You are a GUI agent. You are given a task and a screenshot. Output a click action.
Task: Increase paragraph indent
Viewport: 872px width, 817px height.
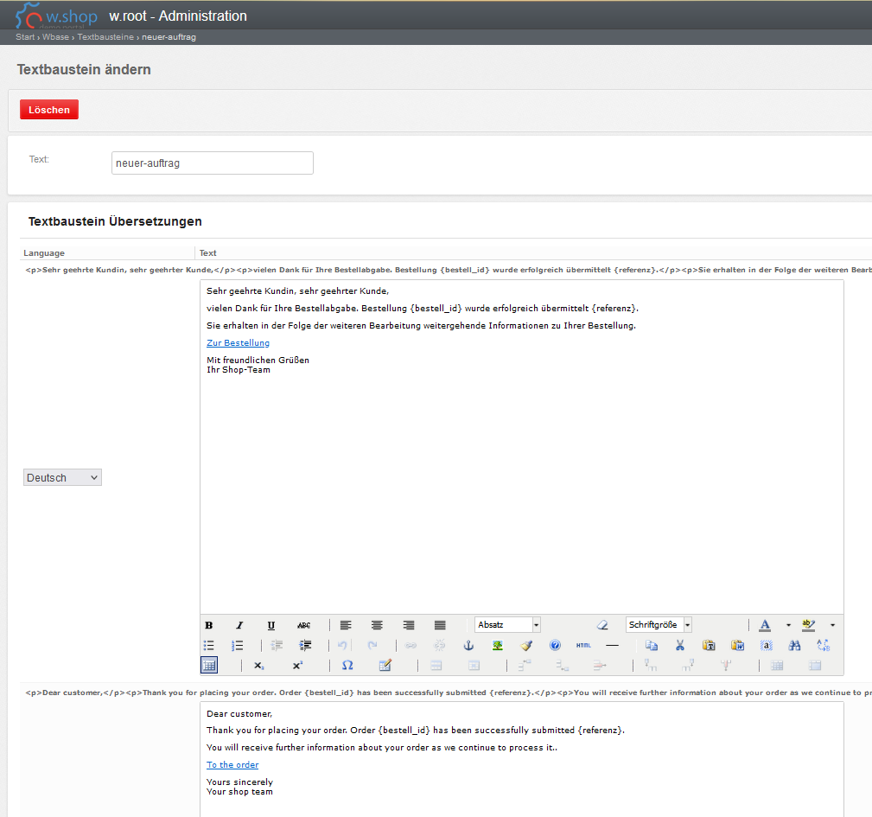coord(305,645)
